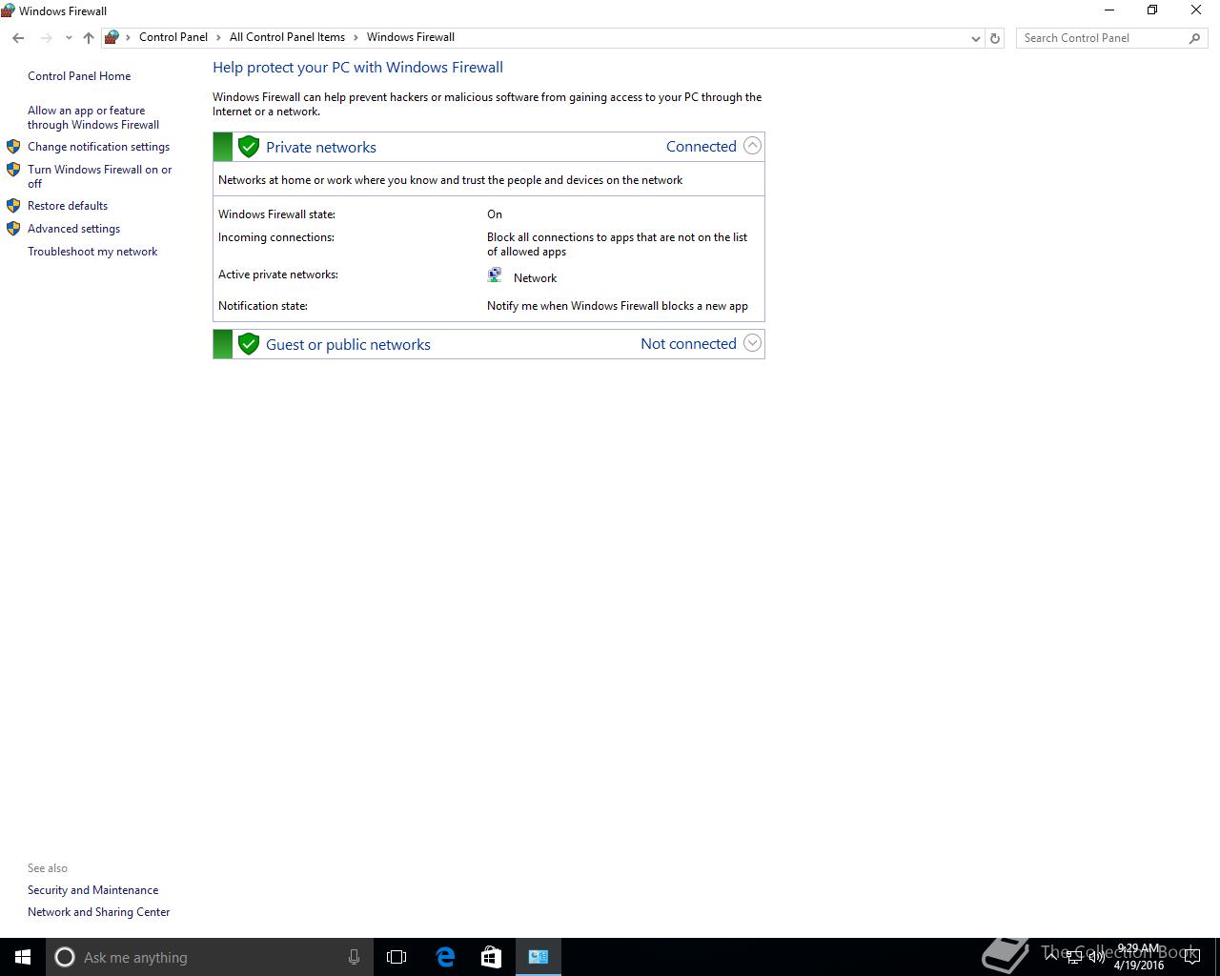Image resolution: width=1220 pixels, height=976 pixels.
Task: Open Network and Sharing Center link
Action: tap(98, 912)
